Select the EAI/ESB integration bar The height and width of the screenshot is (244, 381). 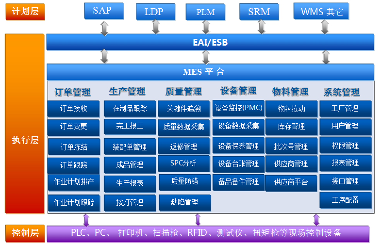[210, 42]
